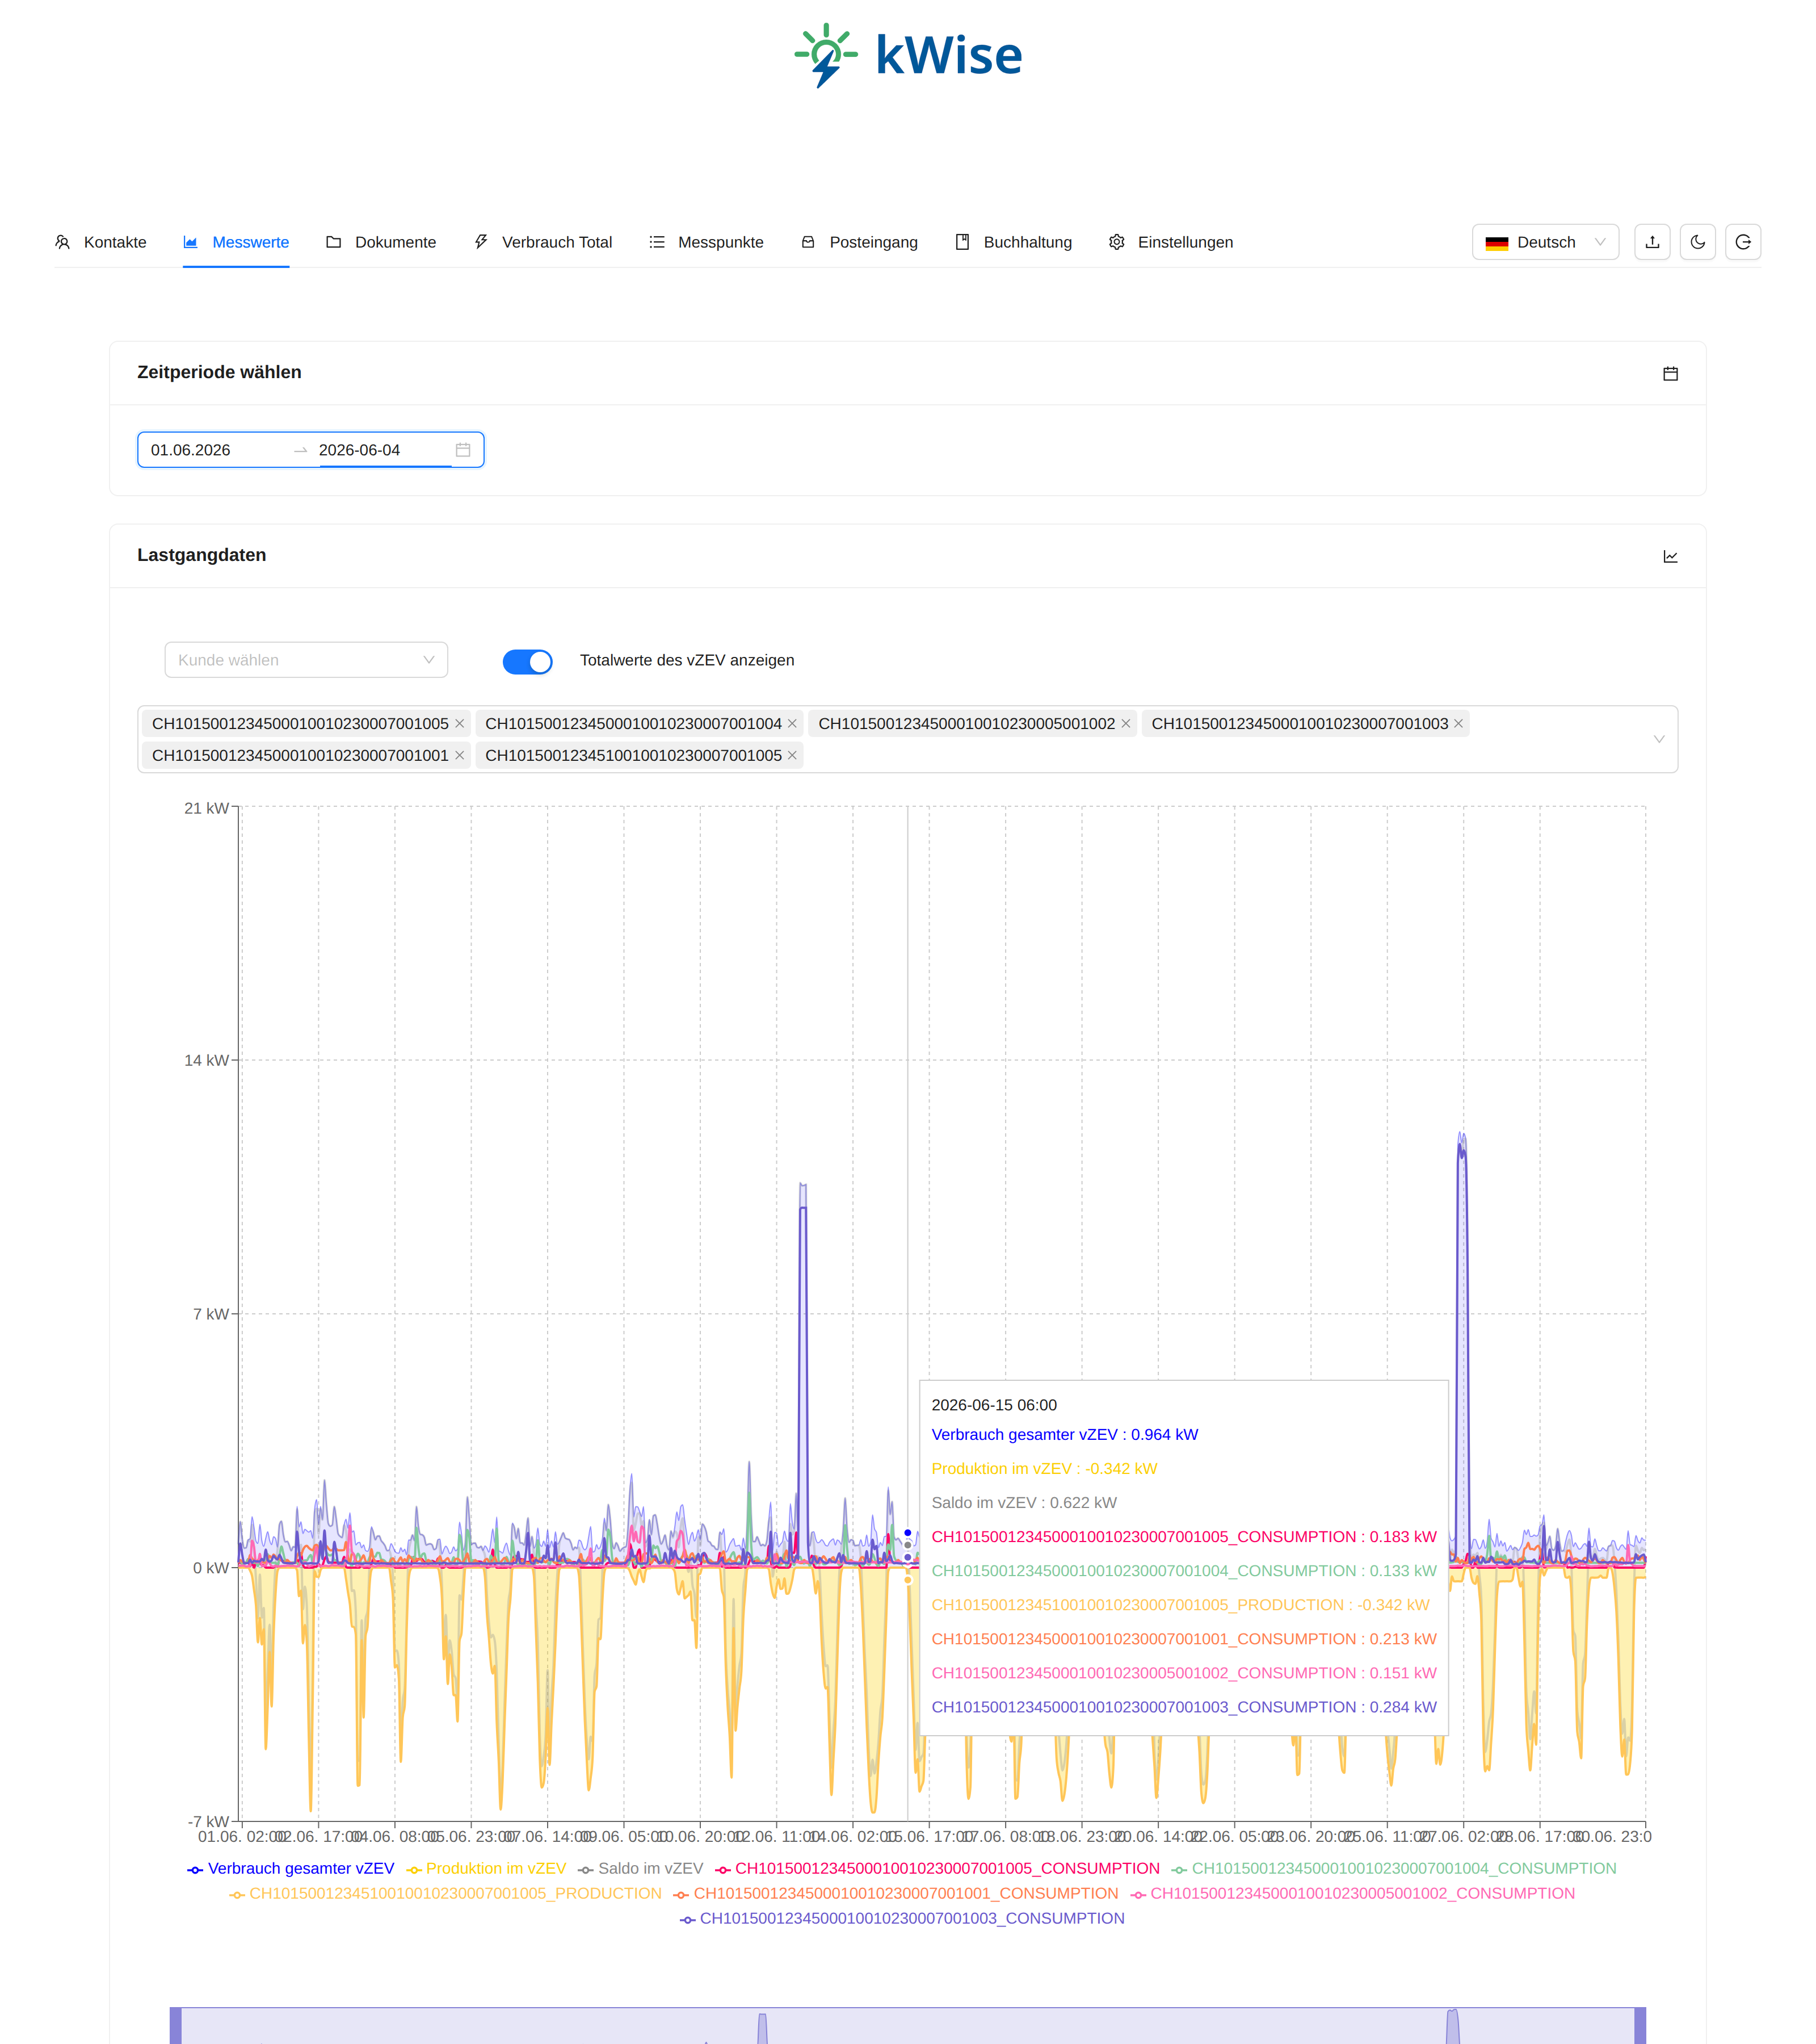This screenshot has width=1816, height=2044.
Task: Open the Kunde wählen dropdown
Action: click(306, 660)
